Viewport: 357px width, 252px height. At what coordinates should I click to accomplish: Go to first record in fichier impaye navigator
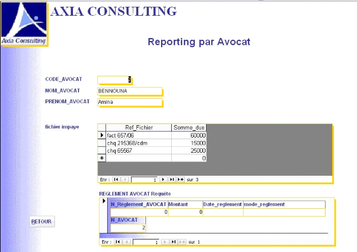click(116, 180)
